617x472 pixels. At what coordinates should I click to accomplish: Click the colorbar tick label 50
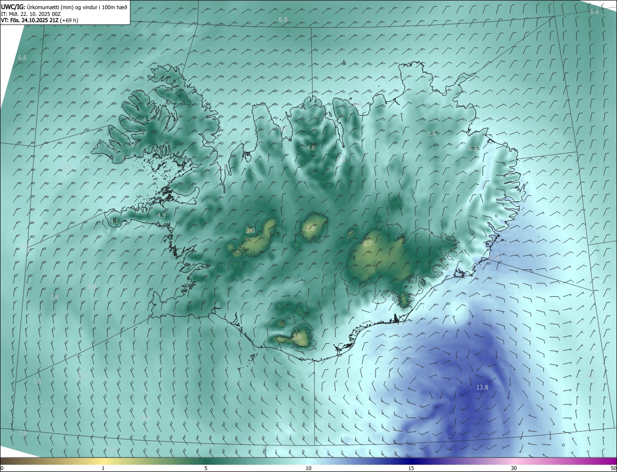[x=613, y=468]
